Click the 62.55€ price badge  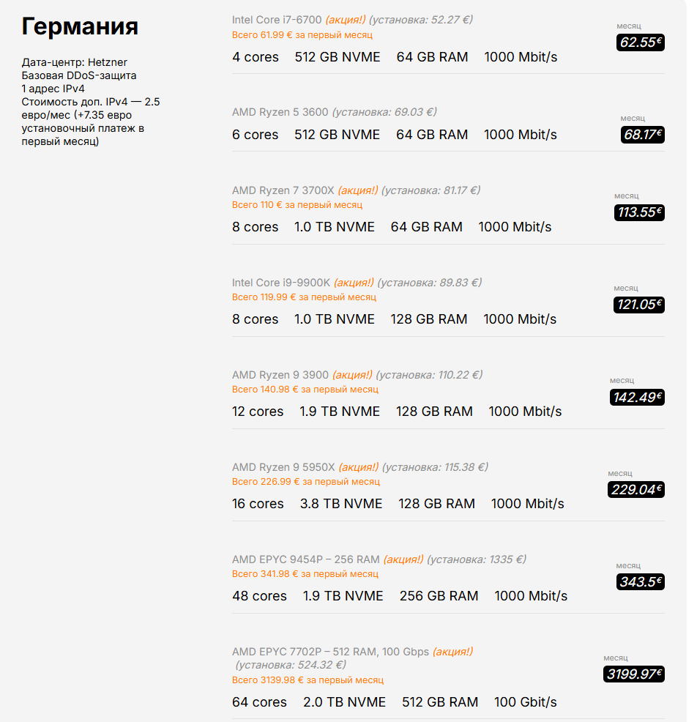(x=640, y=42)
